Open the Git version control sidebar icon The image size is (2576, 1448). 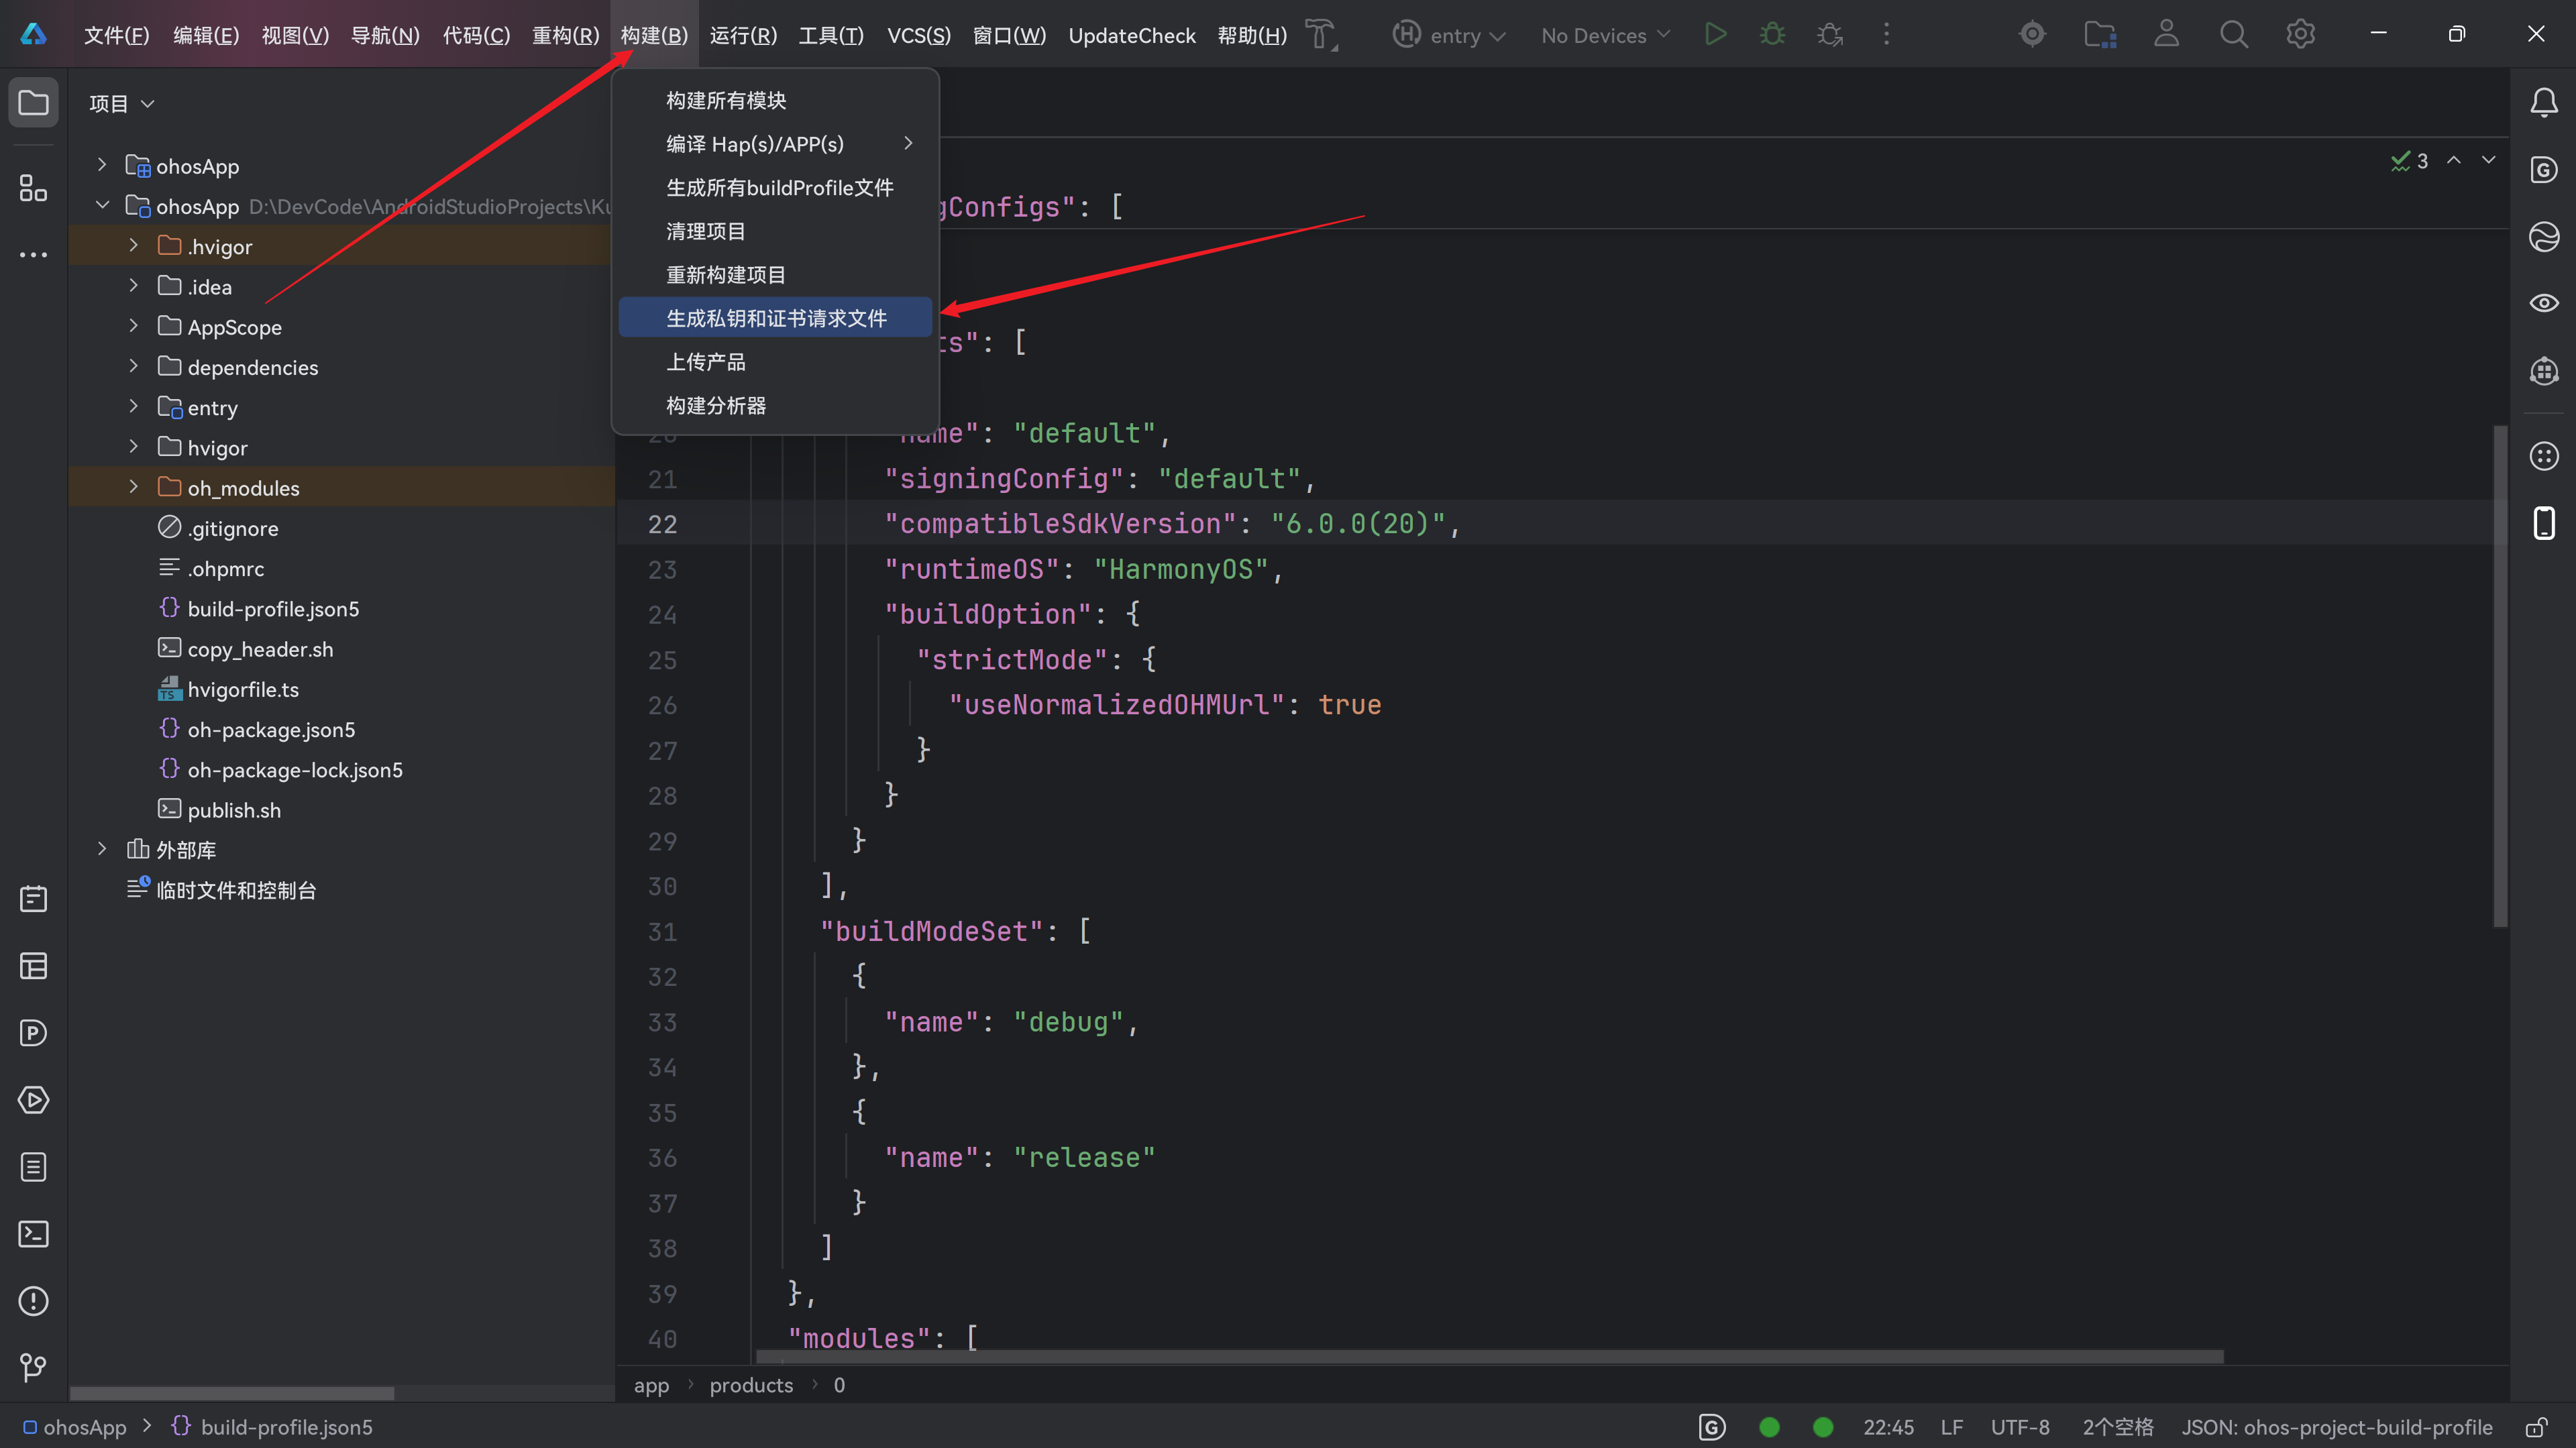point(33,1367)
